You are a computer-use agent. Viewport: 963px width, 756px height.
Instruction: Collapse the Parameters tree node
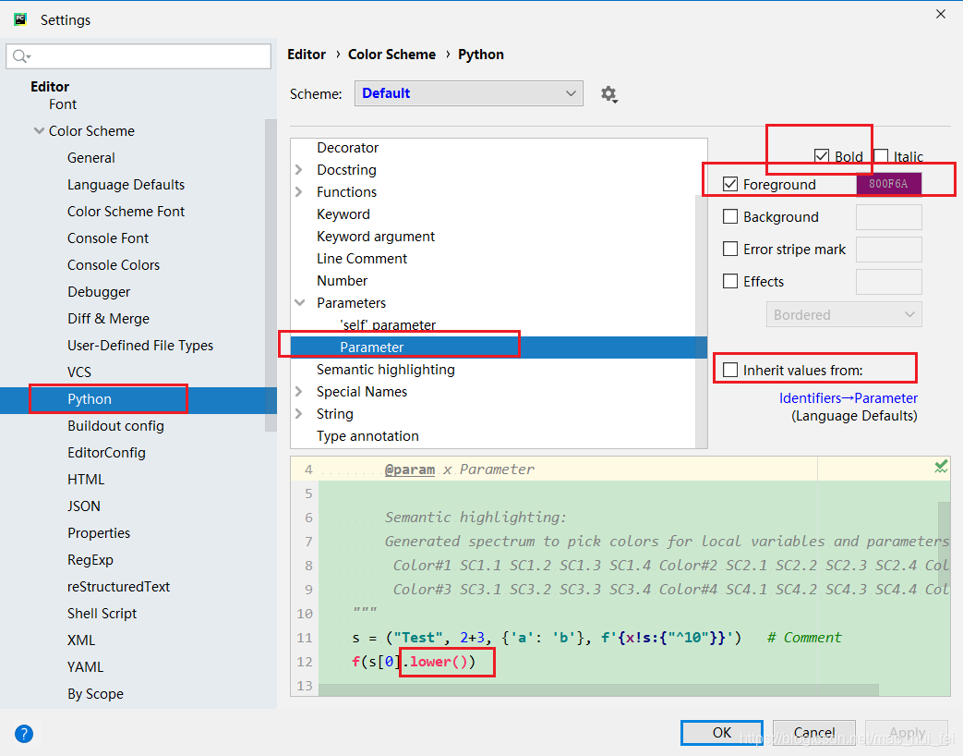pyautogui.click(x=299, y=302)
